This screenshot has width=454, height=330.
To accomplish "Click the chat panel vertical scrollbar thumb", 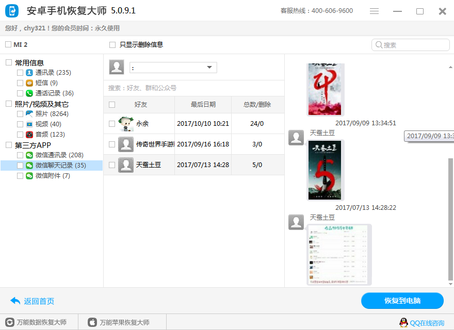I will click(x=450, y=219).
